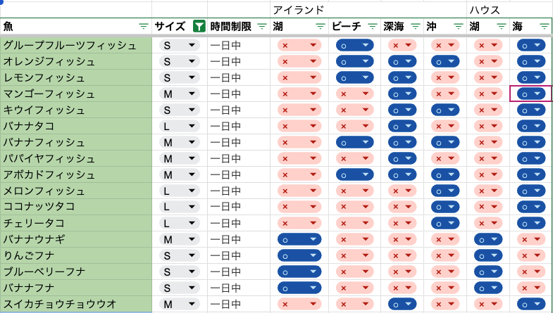Open filter icon on ビーチ column header

tap(373, 27)
